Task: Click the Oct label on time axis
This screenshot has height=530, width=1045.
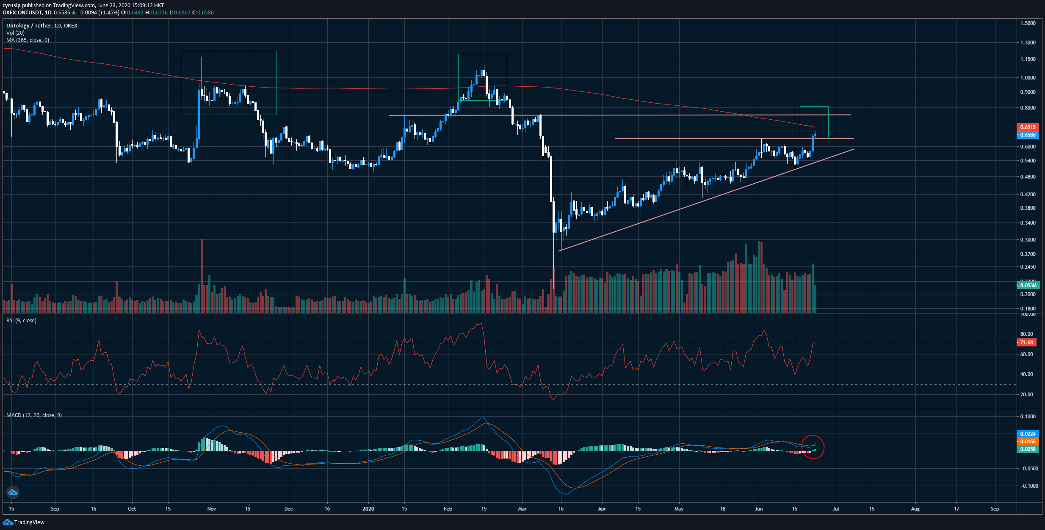Action: (x=132, y=509)
